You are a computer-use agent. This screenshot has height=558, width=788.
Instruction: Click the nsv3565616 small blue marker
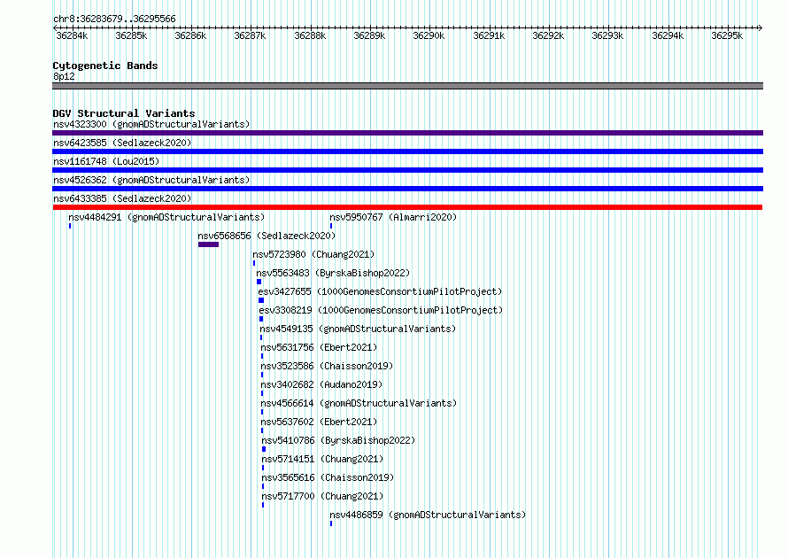click(x=263, y=486)
